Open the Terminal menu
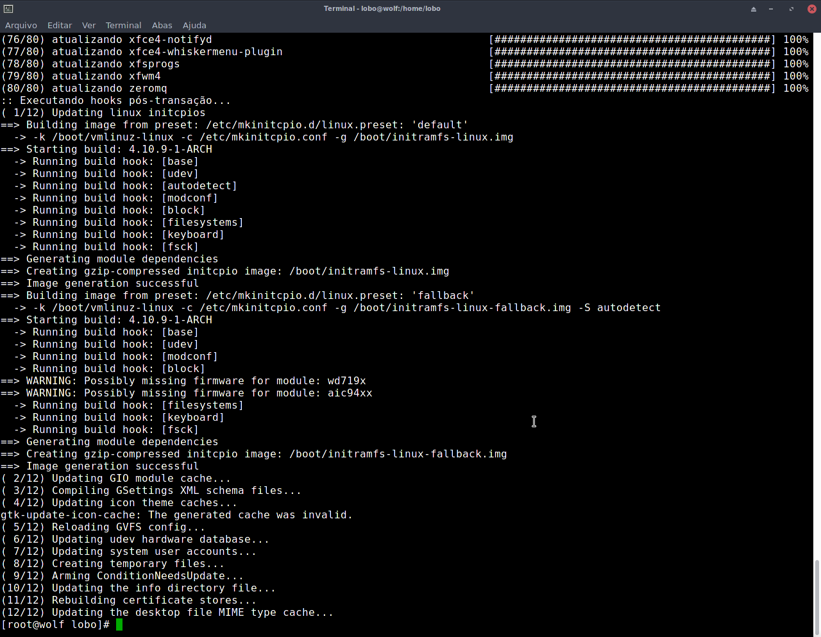Viewport: 821px width, 637px height. pos(123,25)
